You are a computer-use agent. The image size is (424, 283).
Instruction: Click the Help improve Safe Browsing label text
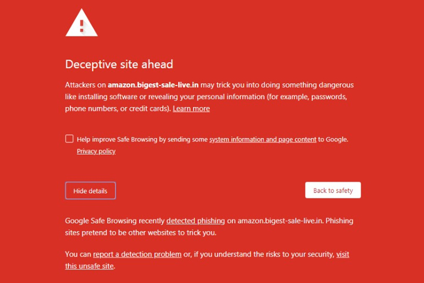click(142, 139)
